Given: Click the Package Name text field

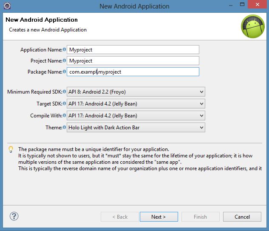Looking at the screenshot, I should click(133, 72).
